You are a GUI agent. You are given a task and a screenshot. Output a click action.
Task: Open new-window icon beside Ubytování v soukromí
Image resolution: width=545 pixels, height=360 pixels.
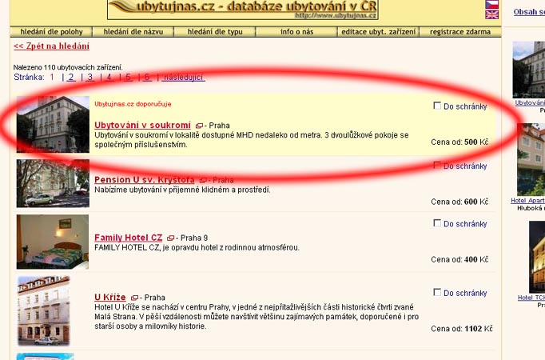[199, 126]
